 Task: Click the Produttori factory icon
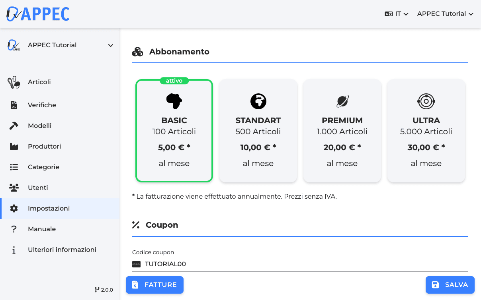coord(14,147)
